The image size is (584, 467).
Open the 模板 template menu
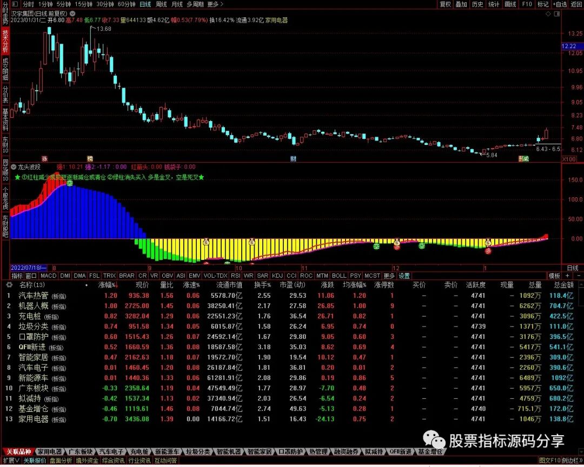tap(554, 276)
